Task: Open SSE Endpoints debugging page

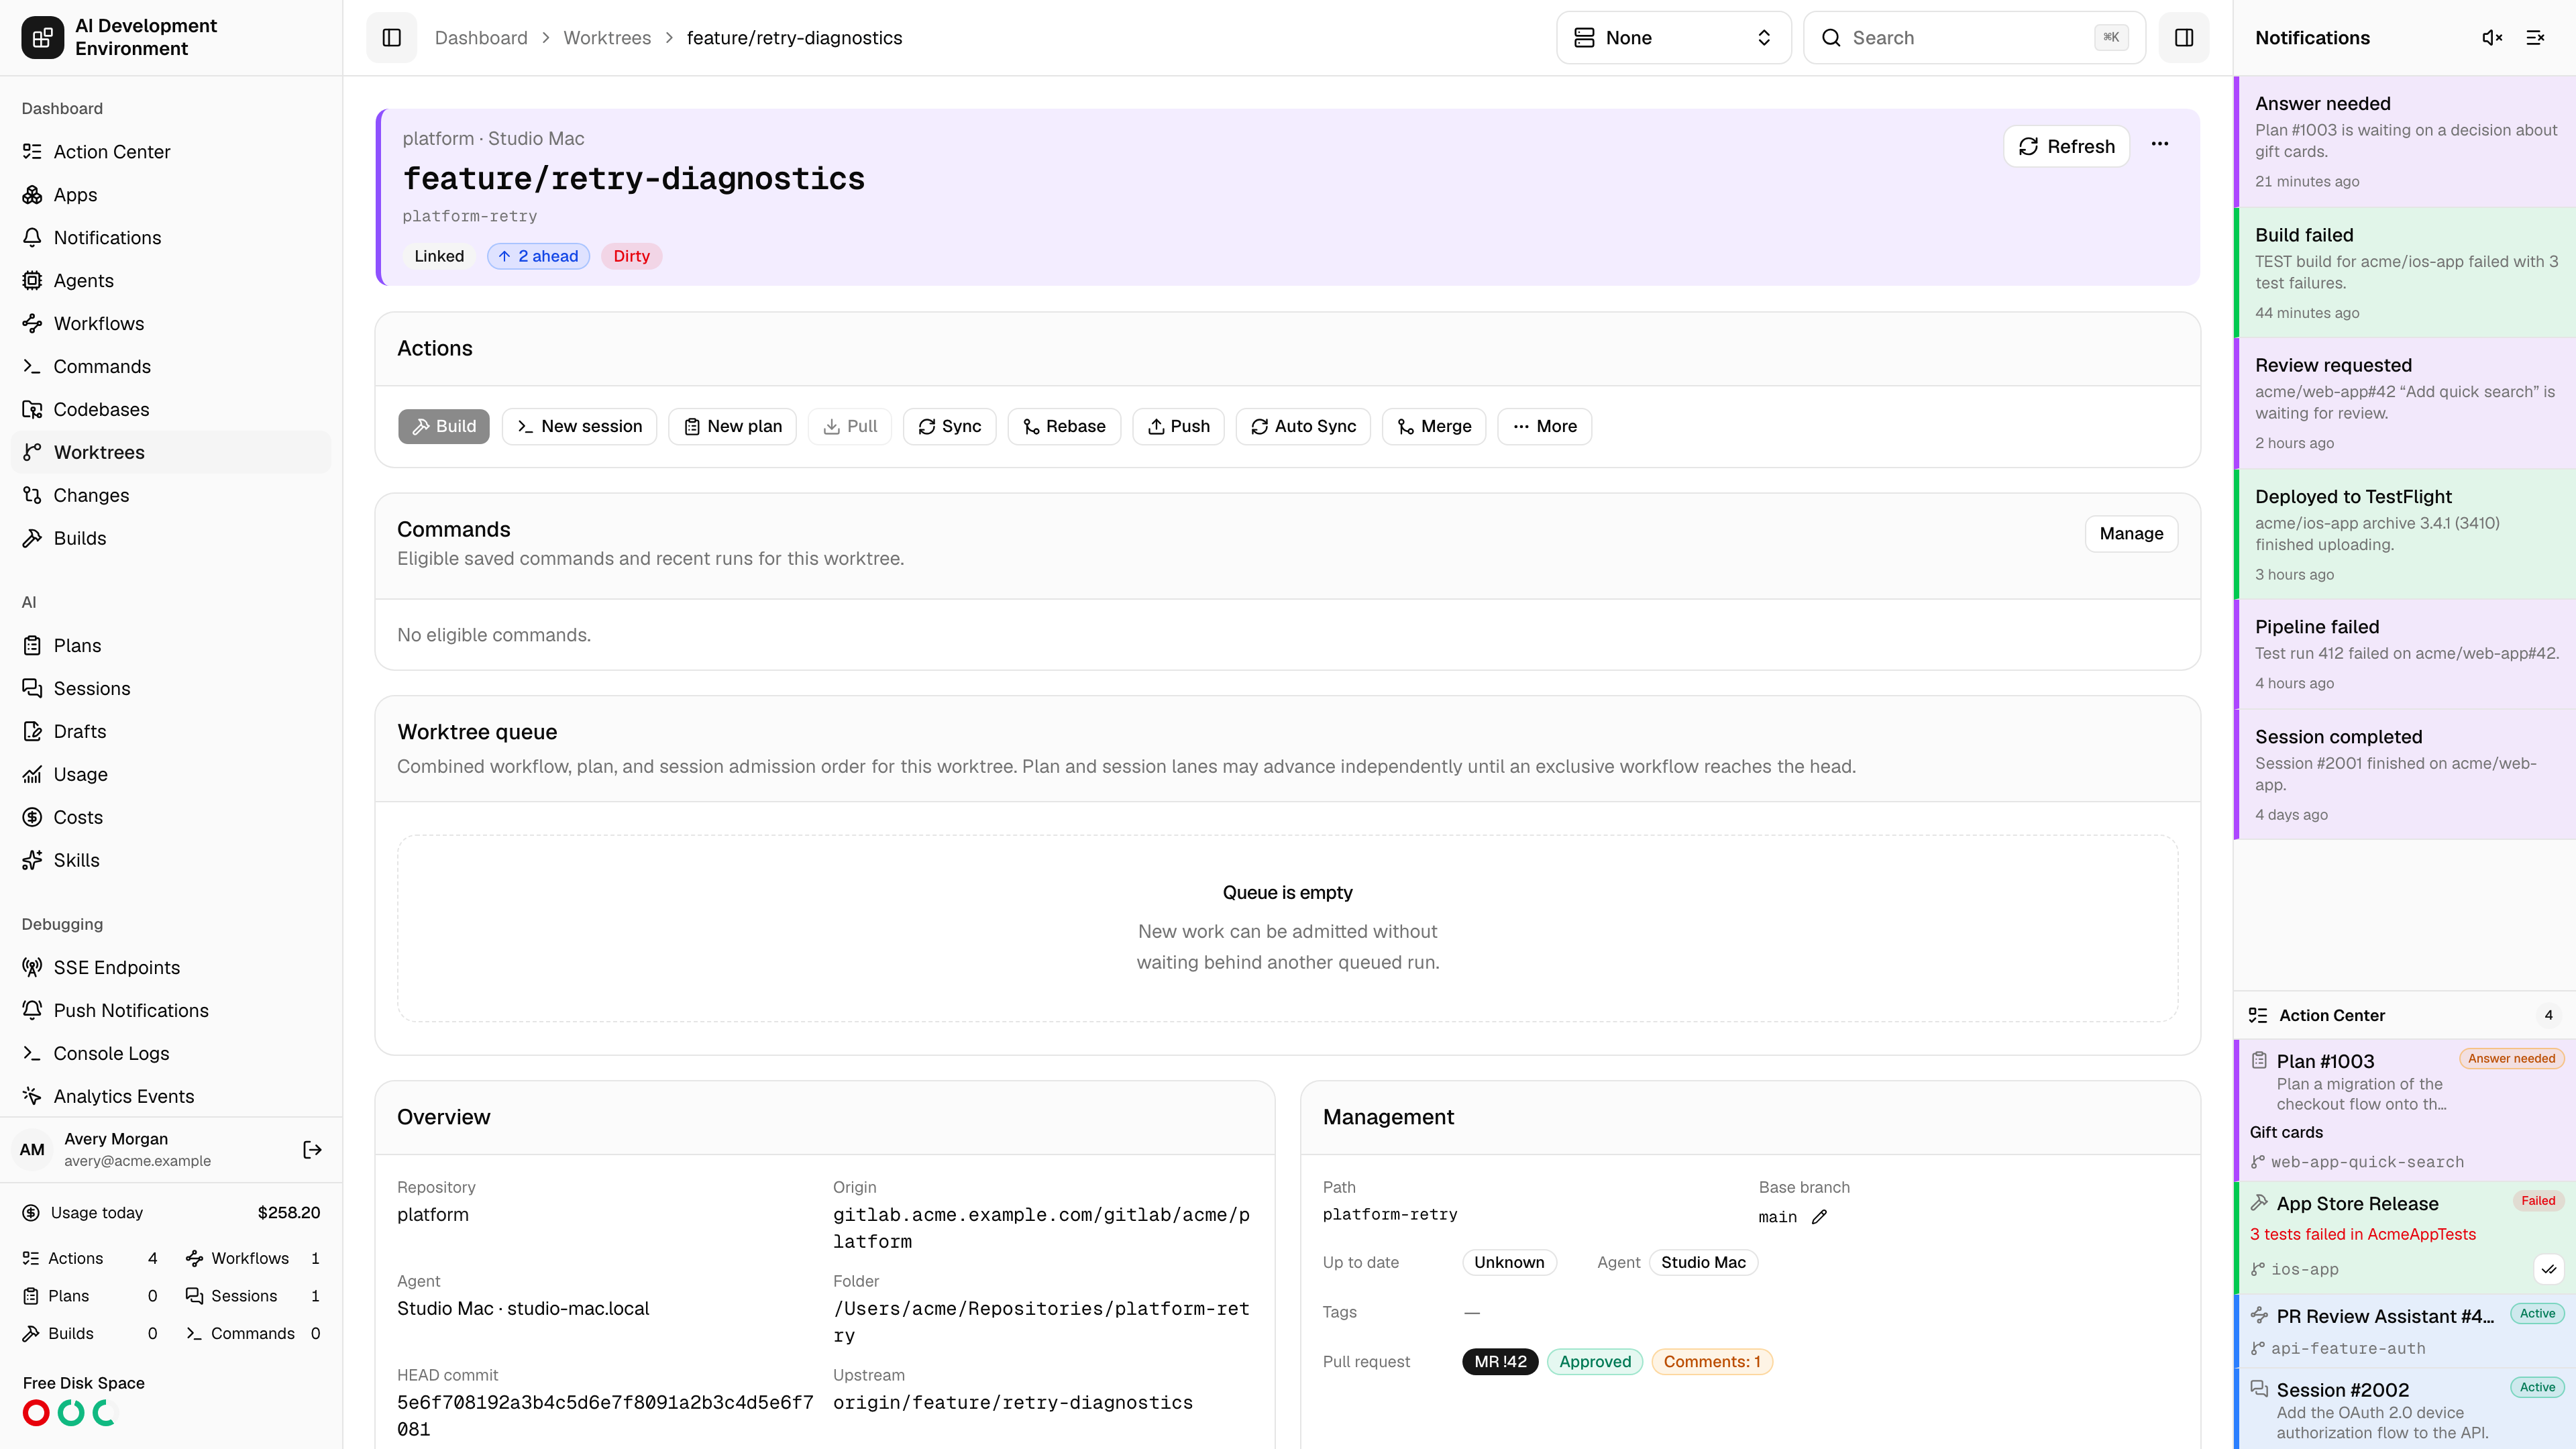Action: (x=171, y=968)
